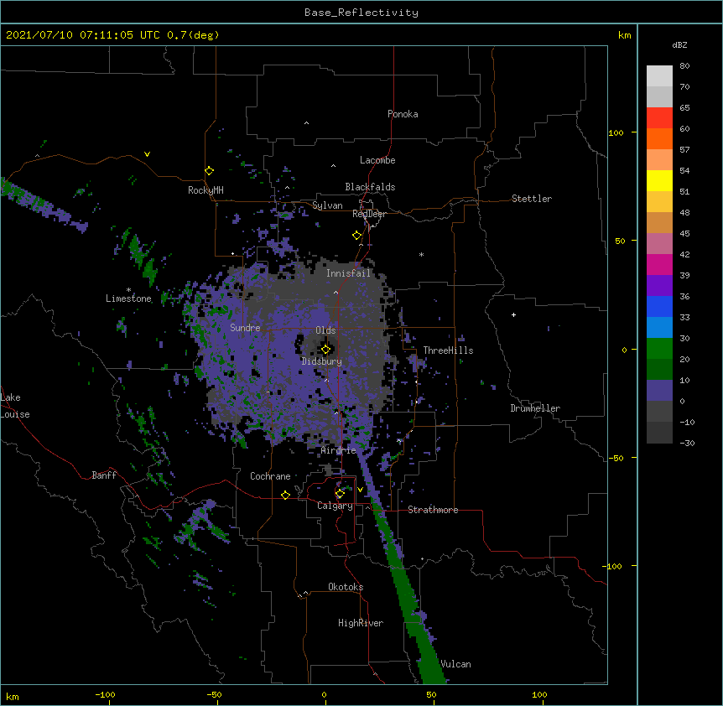The image size is (723, 706).
Task: Click the Sylvan label on the map
Action: [327, 205]
